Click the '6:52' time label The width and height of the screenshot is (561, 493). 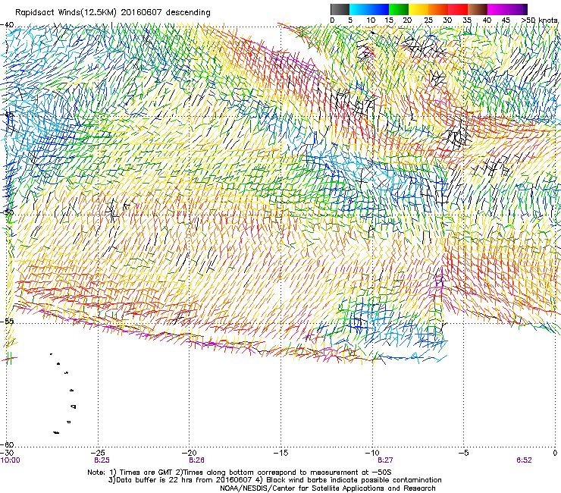[x=524, y=460]
